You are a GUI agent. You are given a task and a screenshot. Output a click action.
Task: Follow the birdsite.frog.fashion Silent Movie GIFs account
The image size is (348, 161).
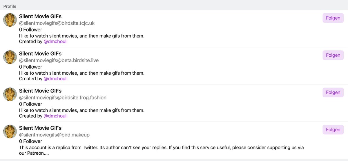pos(333,92)
